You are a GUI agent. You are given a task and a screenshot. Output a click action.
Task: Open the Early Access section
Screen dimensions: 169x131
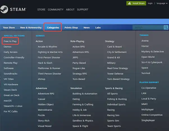click(x=11, y=52)
